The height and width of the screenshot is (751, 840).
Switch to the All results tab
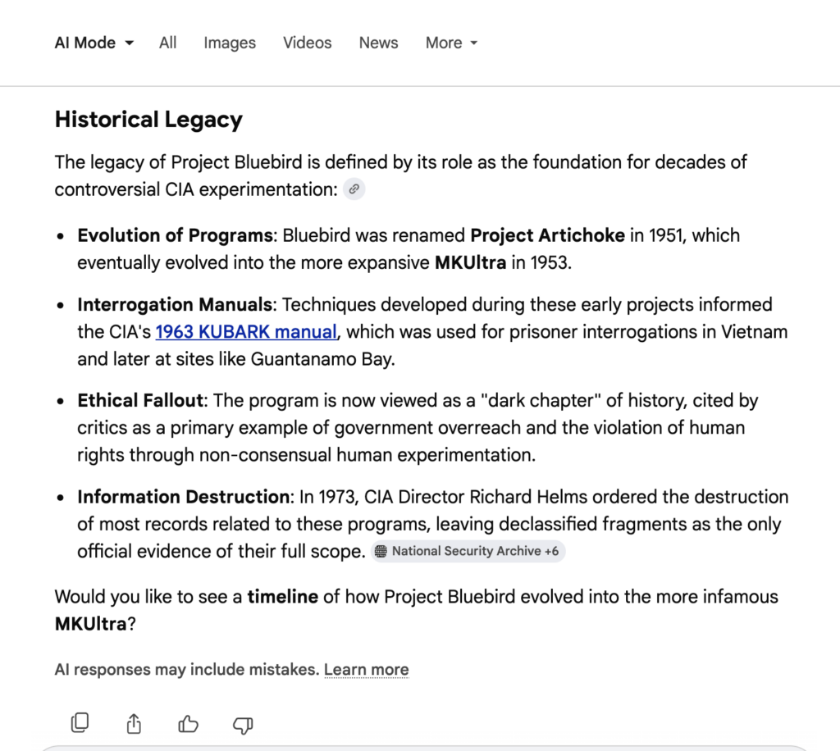point(167,43)
